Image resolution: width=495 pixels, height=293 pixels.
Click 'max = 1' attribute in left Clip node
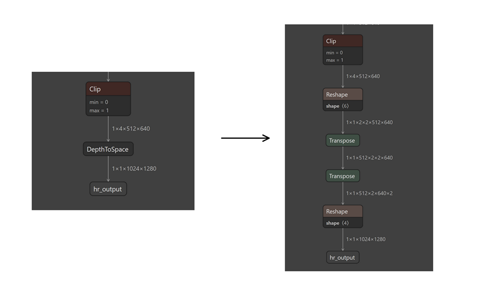(99, 110)
